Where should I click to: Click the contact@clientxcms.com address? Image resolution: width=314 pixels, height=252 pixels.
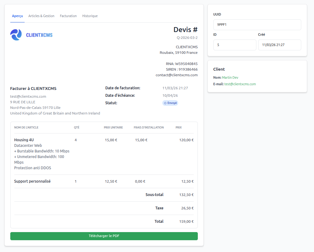[x=177, y=75]
